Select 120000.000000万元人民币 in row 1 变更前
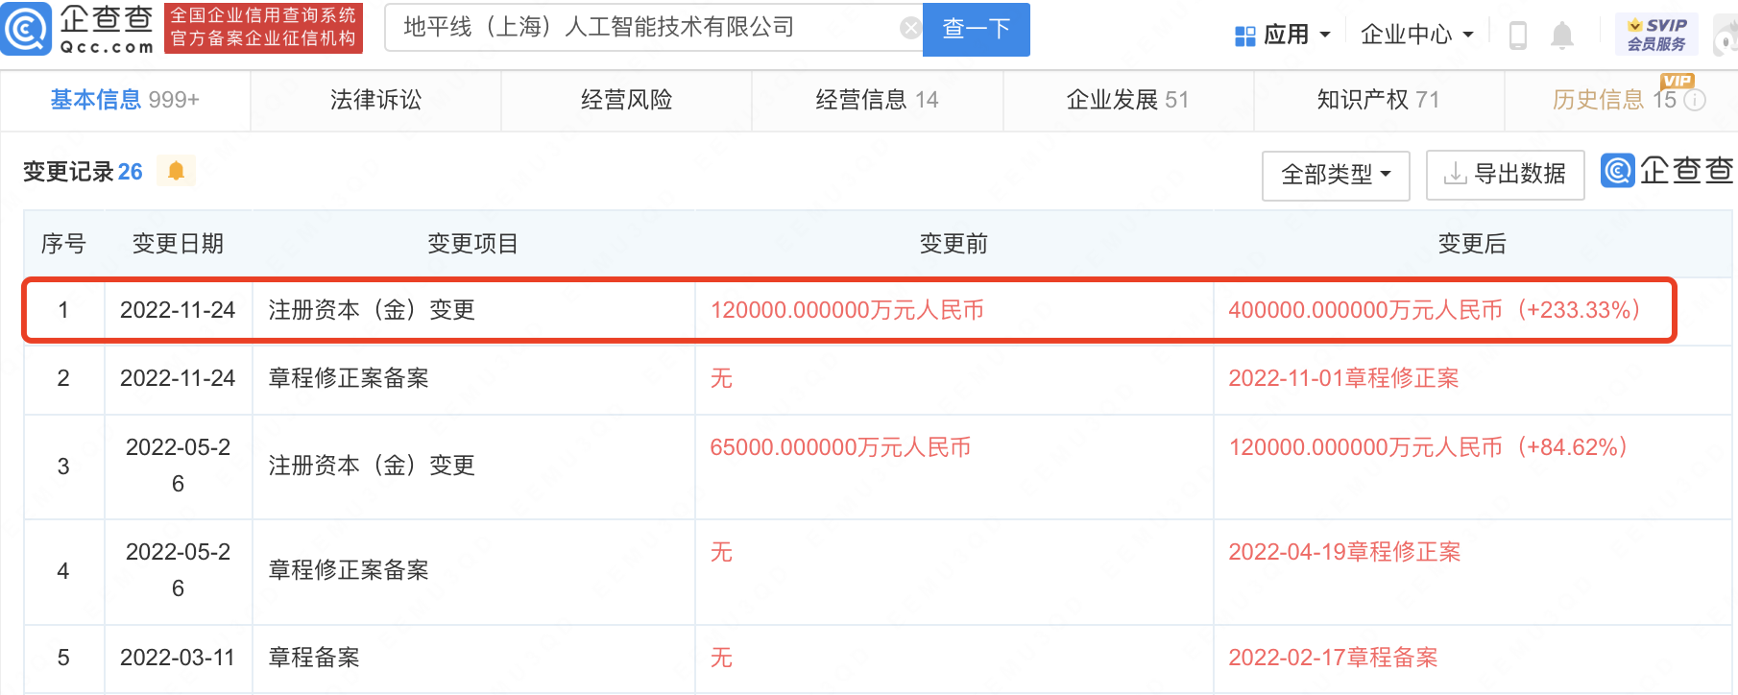The width and height of the screenshot is (1738, 695). point(847,310)
